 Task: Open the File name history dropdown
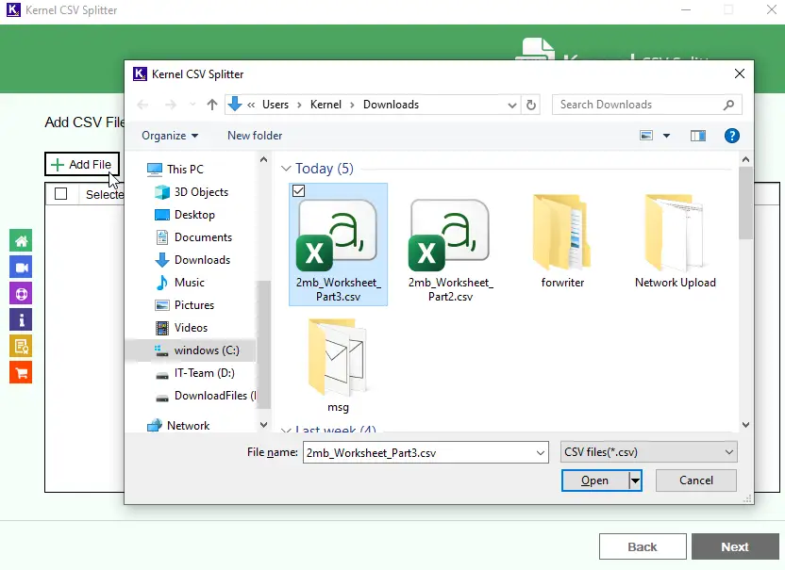tap(541, 453)
